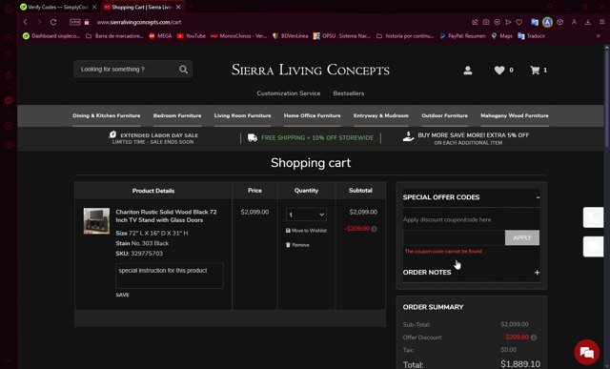Open PayPal Resumen bookmark

tap(462, 36)
